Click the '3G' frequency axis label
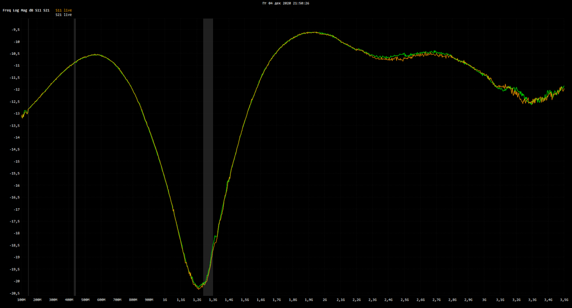The image size is (572, 308). pos(484,300)
